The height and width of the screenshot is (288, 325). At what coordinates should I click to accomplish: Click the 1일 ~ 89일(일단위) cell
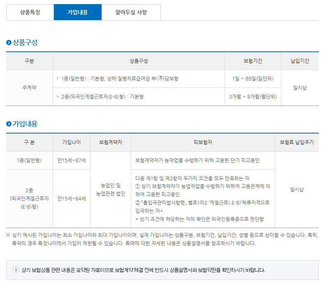click(253, 79)
